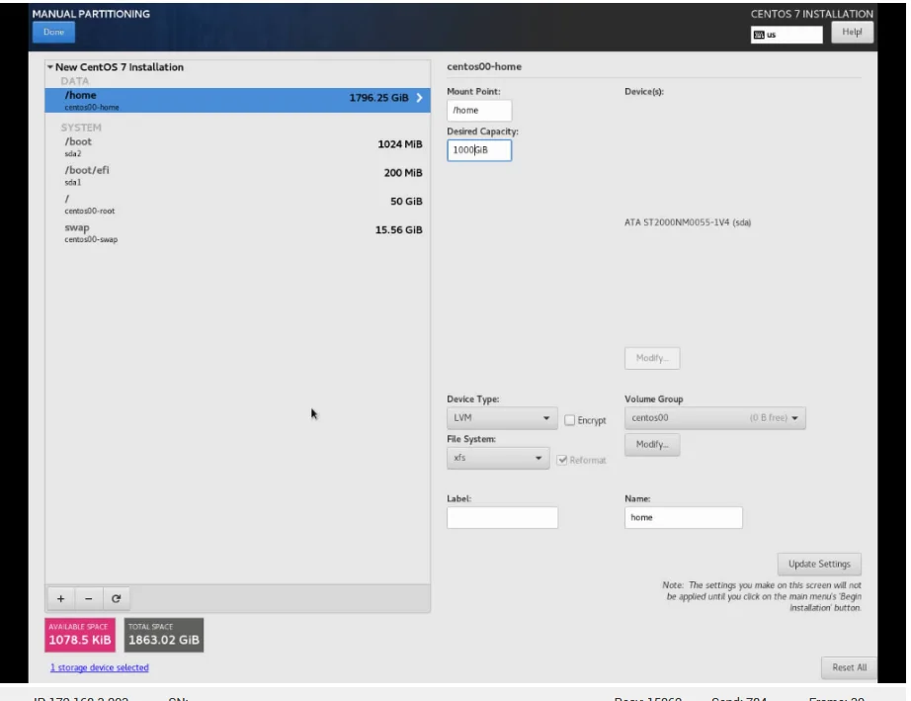Click the 15.56 GiB swap size value
911x701 pixels.
tap(398, 230)
